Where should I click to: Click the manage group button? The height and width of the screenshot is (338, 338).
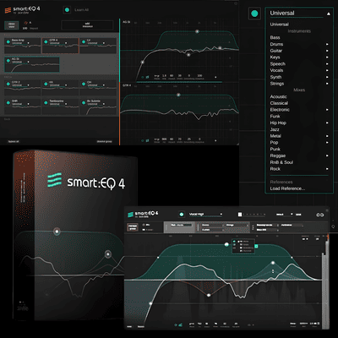(x=133, y=227)
